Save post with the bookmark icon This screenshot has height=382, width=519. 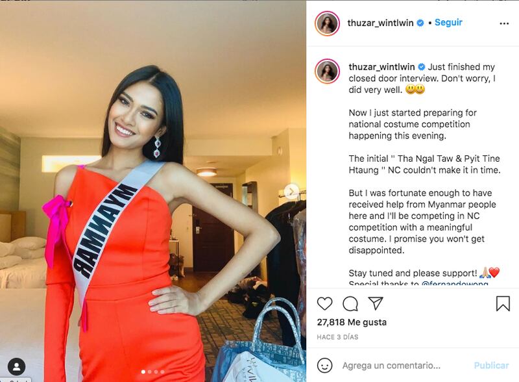(503, 304)
